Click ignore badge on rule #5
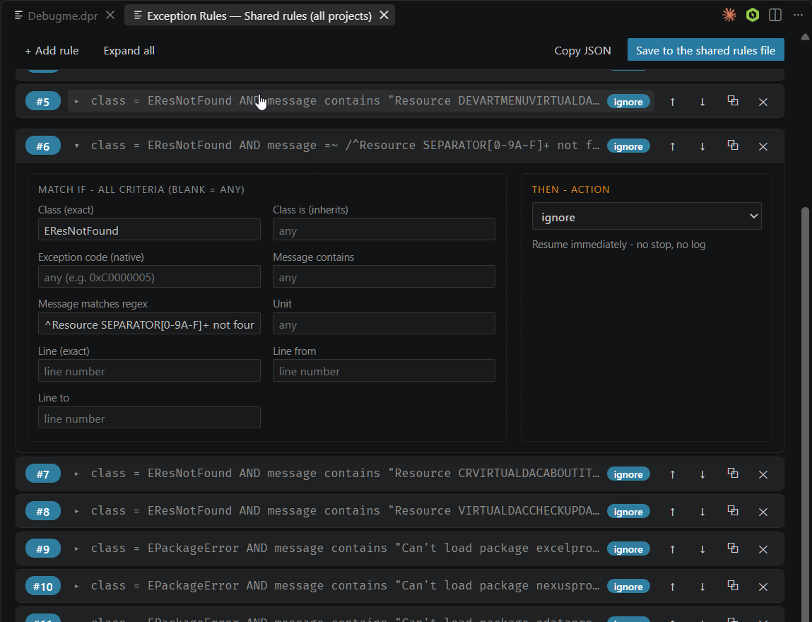This screenshot has height=622, width=812. point(628,102)
